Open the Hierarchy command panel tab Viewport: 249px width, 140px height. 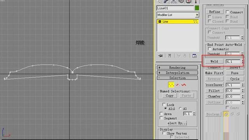click(174, 2)
